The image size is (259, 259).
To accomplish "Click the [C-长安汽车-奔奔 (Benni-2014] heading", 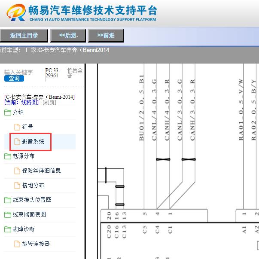I will [40, 97].
